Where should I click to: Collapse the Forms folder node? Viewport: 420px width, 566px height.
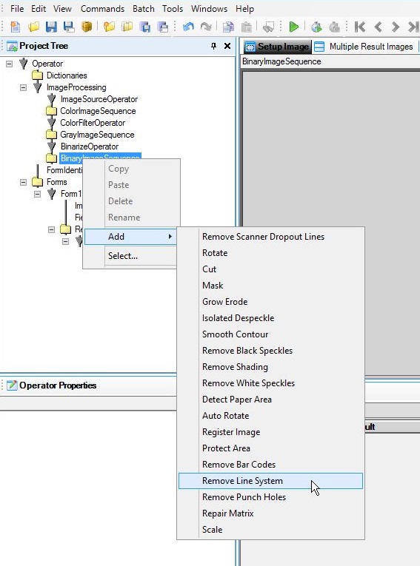pyautogui.click(x=24, y=182)
